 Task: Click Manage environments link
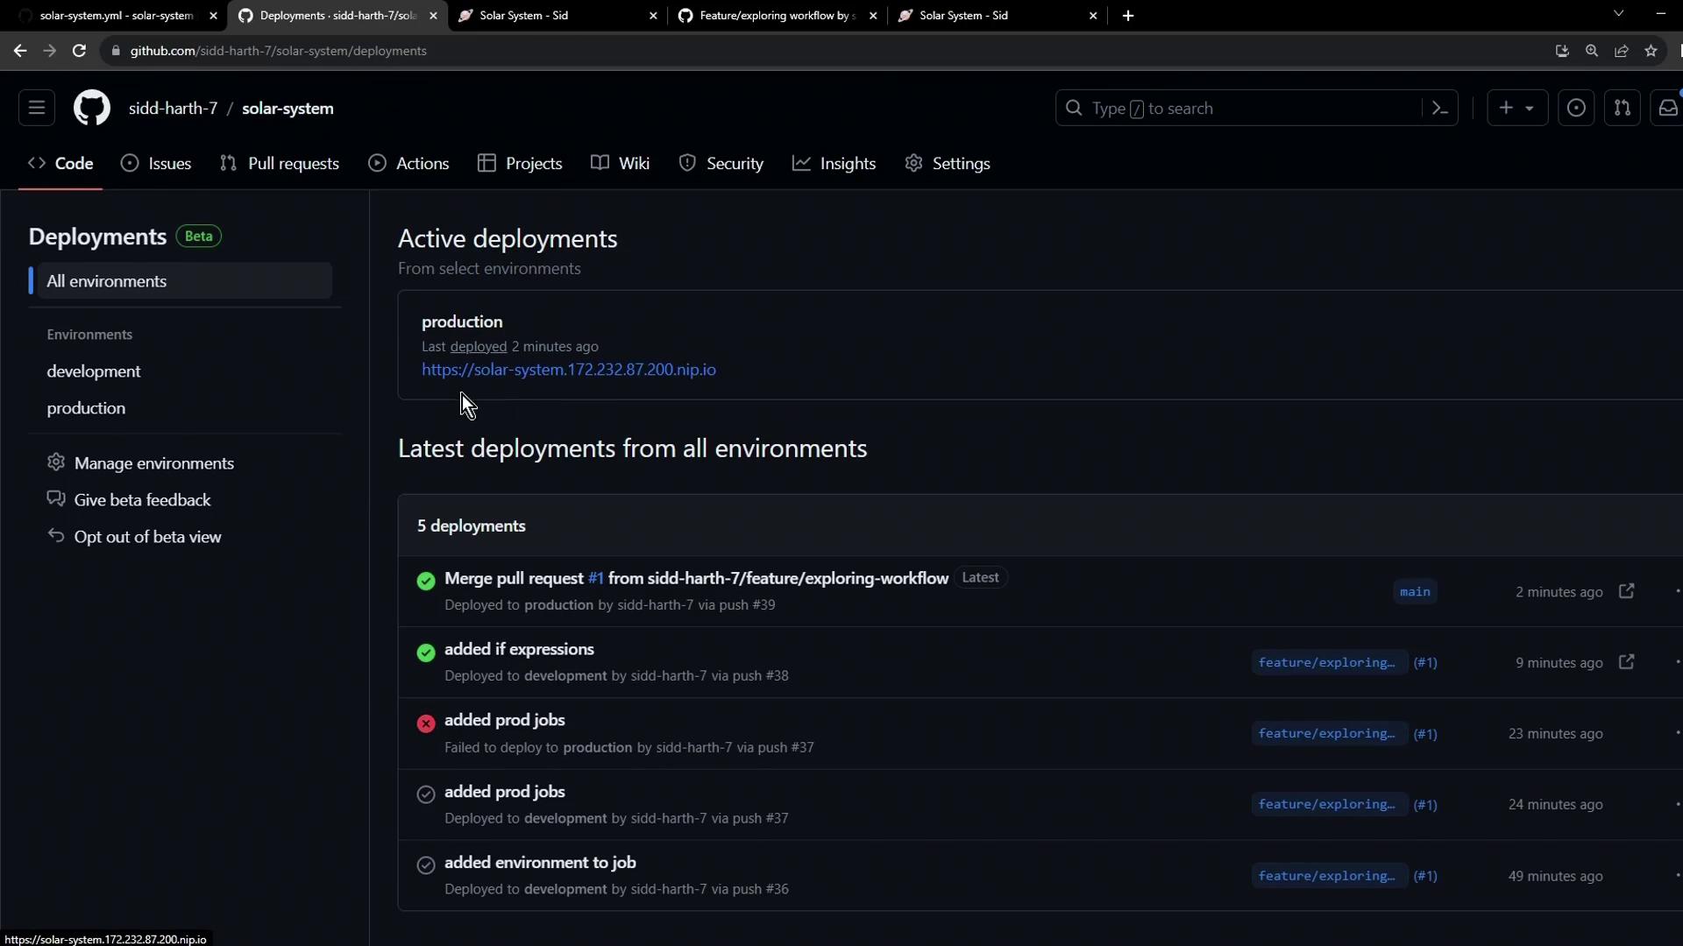click(153, 463)
